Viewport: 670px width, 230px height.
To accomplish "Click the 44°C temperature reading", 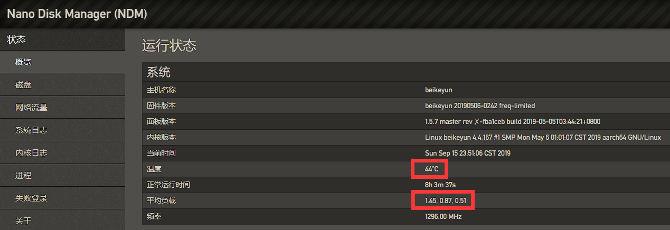I will pos(431,169).
